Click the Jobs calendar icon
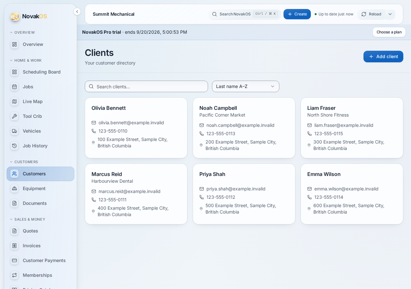Viewport: 411px width, 289px height. [14, 87]
